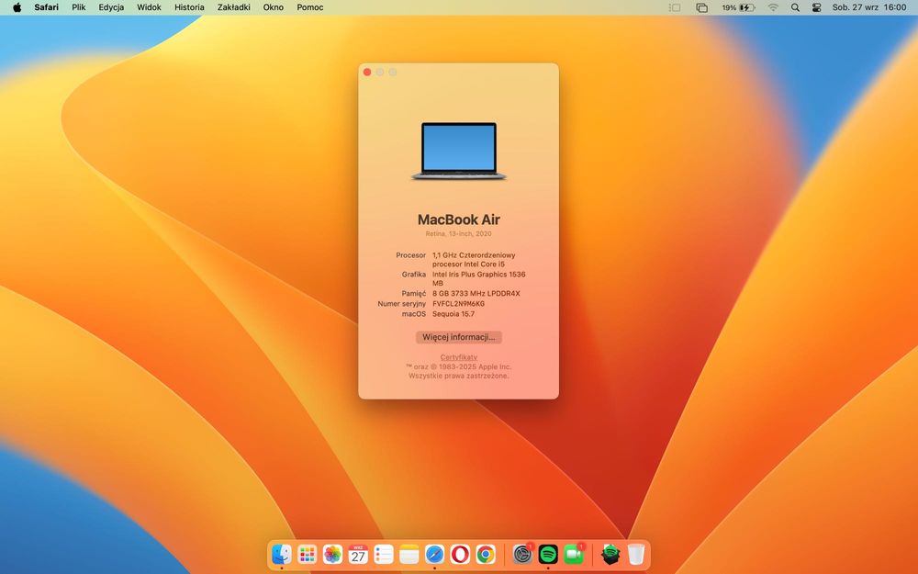Open the Apple menu
The height and width of the screenshot is (574, 918).
(x=17, y=7)
